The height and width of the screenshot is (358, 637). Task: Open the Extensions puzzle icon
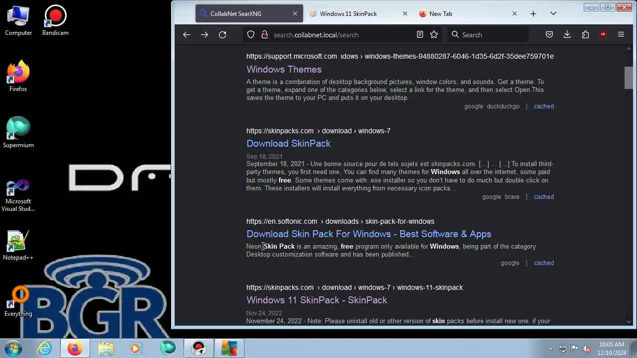click(x=585, y=35)
